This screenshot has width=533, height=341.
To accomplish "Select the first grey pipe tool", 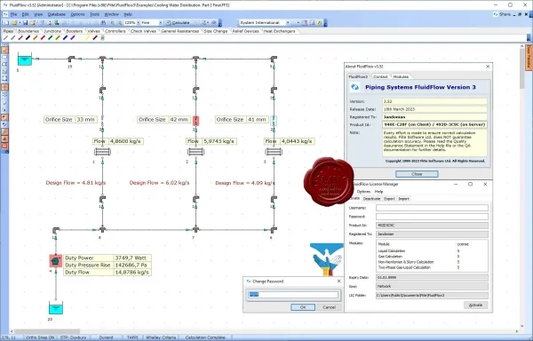I will coord(5,37).
